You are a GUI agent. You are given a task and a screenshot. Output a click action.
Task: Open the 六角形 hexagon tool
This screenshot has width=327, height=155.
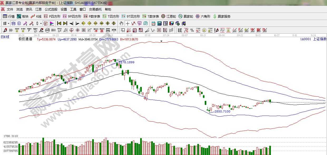click(x=203, y=16)
